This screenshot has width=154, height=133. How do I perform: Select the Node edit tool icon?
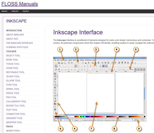pos(55,76)
